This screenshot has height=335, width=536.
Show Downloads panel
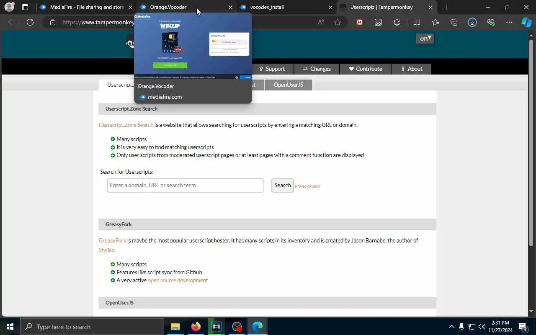point(472,22)
